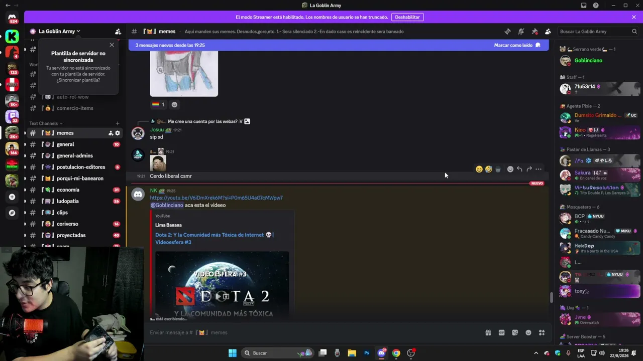The height and width of the screenshot is (361, 643).
Task: Invite people to the memes channel
Action: (111, 133)
